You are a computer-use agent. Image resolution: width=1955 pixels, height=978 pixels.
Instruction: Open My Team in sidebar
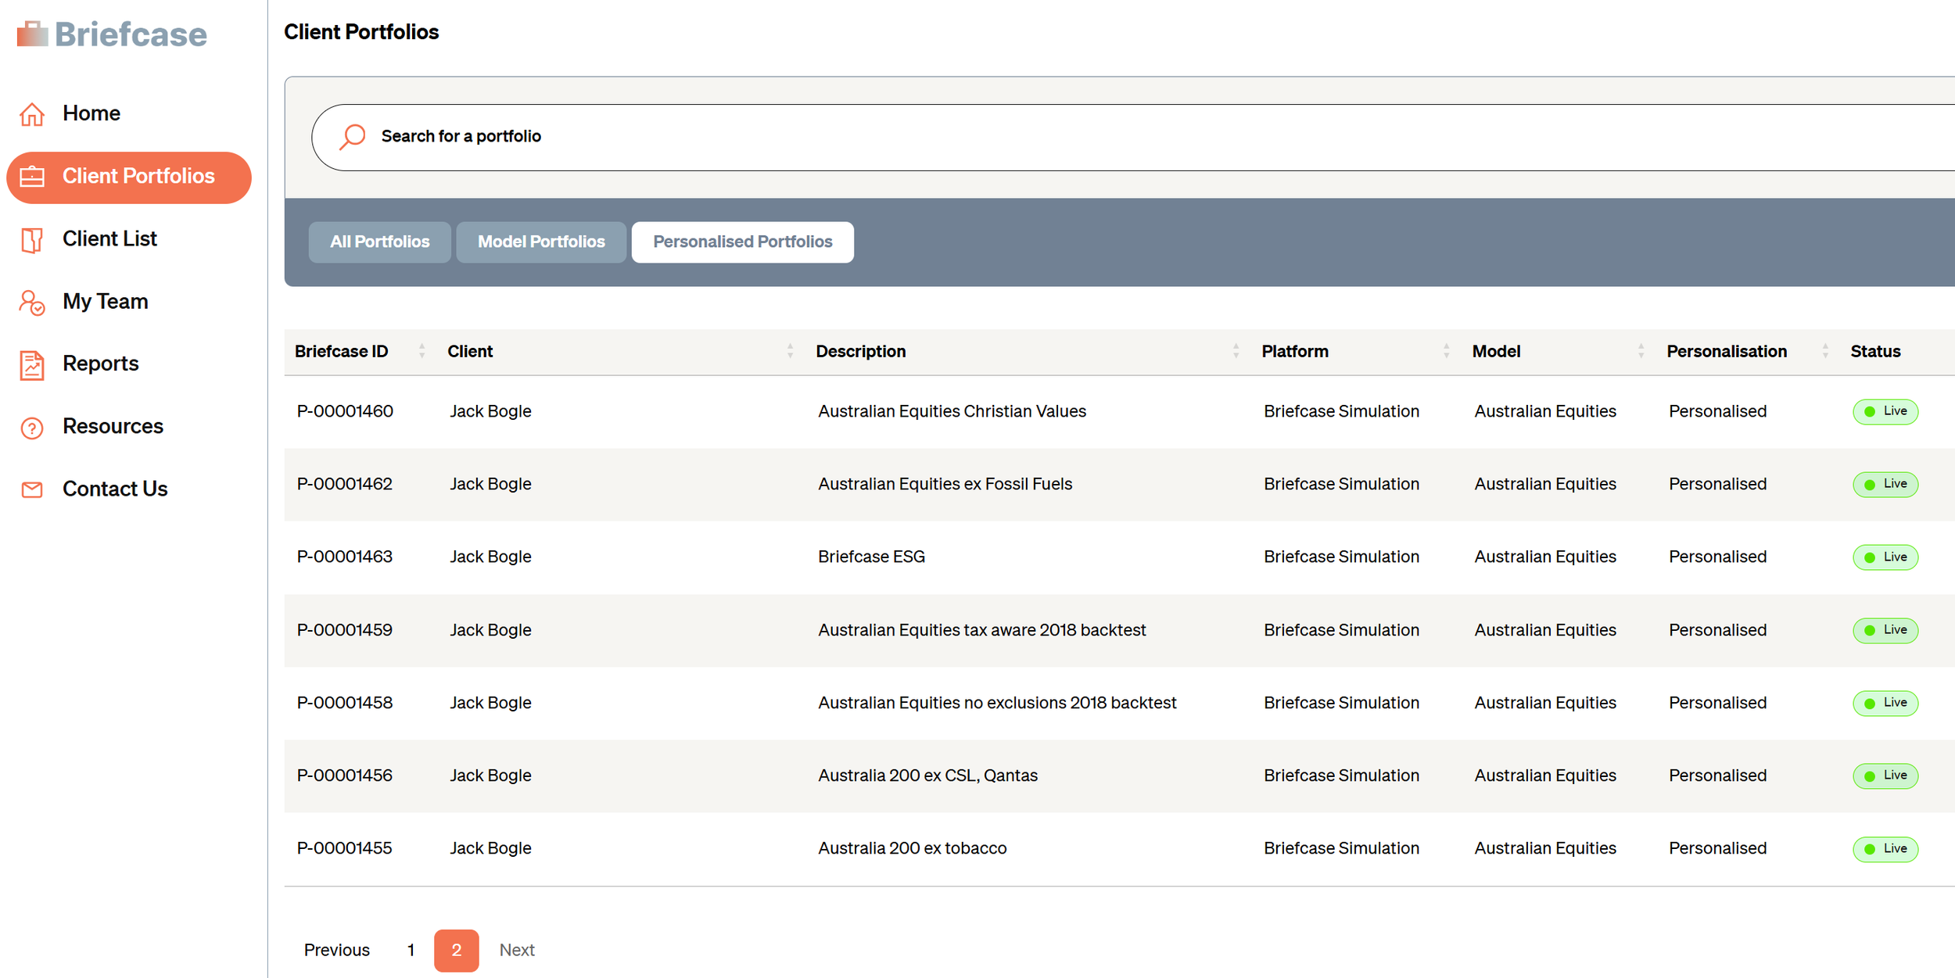click(105, 301)
